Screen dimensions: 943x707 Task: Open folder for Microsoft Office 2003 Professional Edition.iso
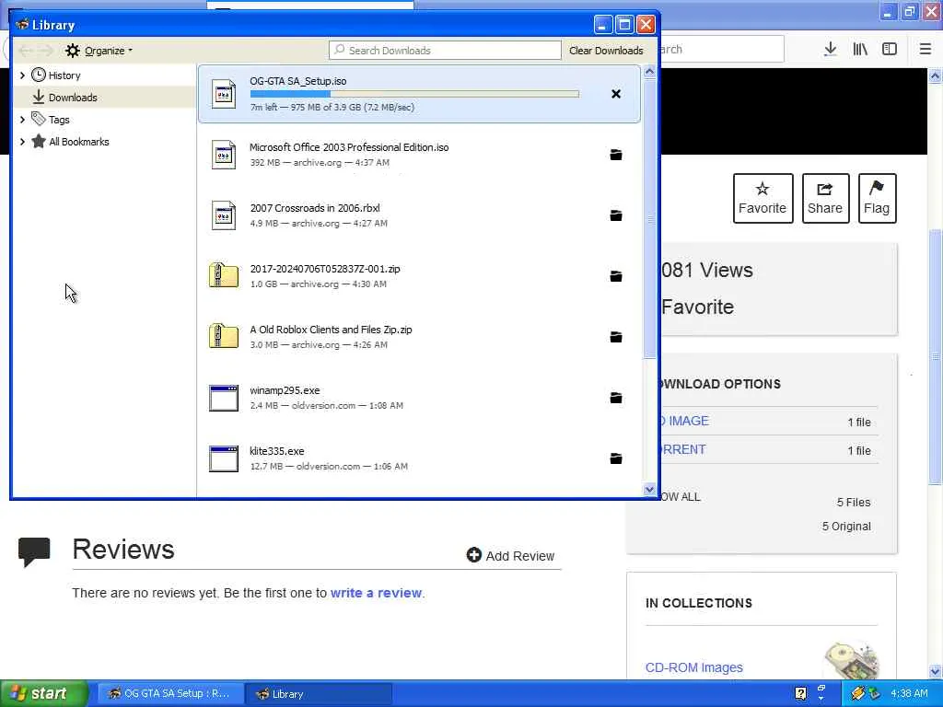pos(616,155)
